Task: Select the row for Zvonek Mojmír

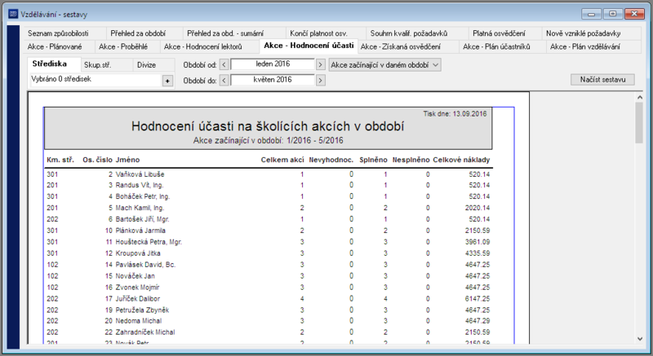Action: point(269,287)
